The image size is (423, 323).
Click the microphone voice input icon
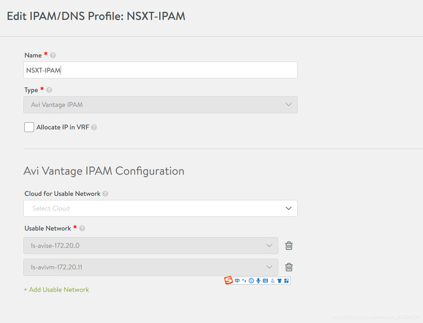[x=258, y=281]
